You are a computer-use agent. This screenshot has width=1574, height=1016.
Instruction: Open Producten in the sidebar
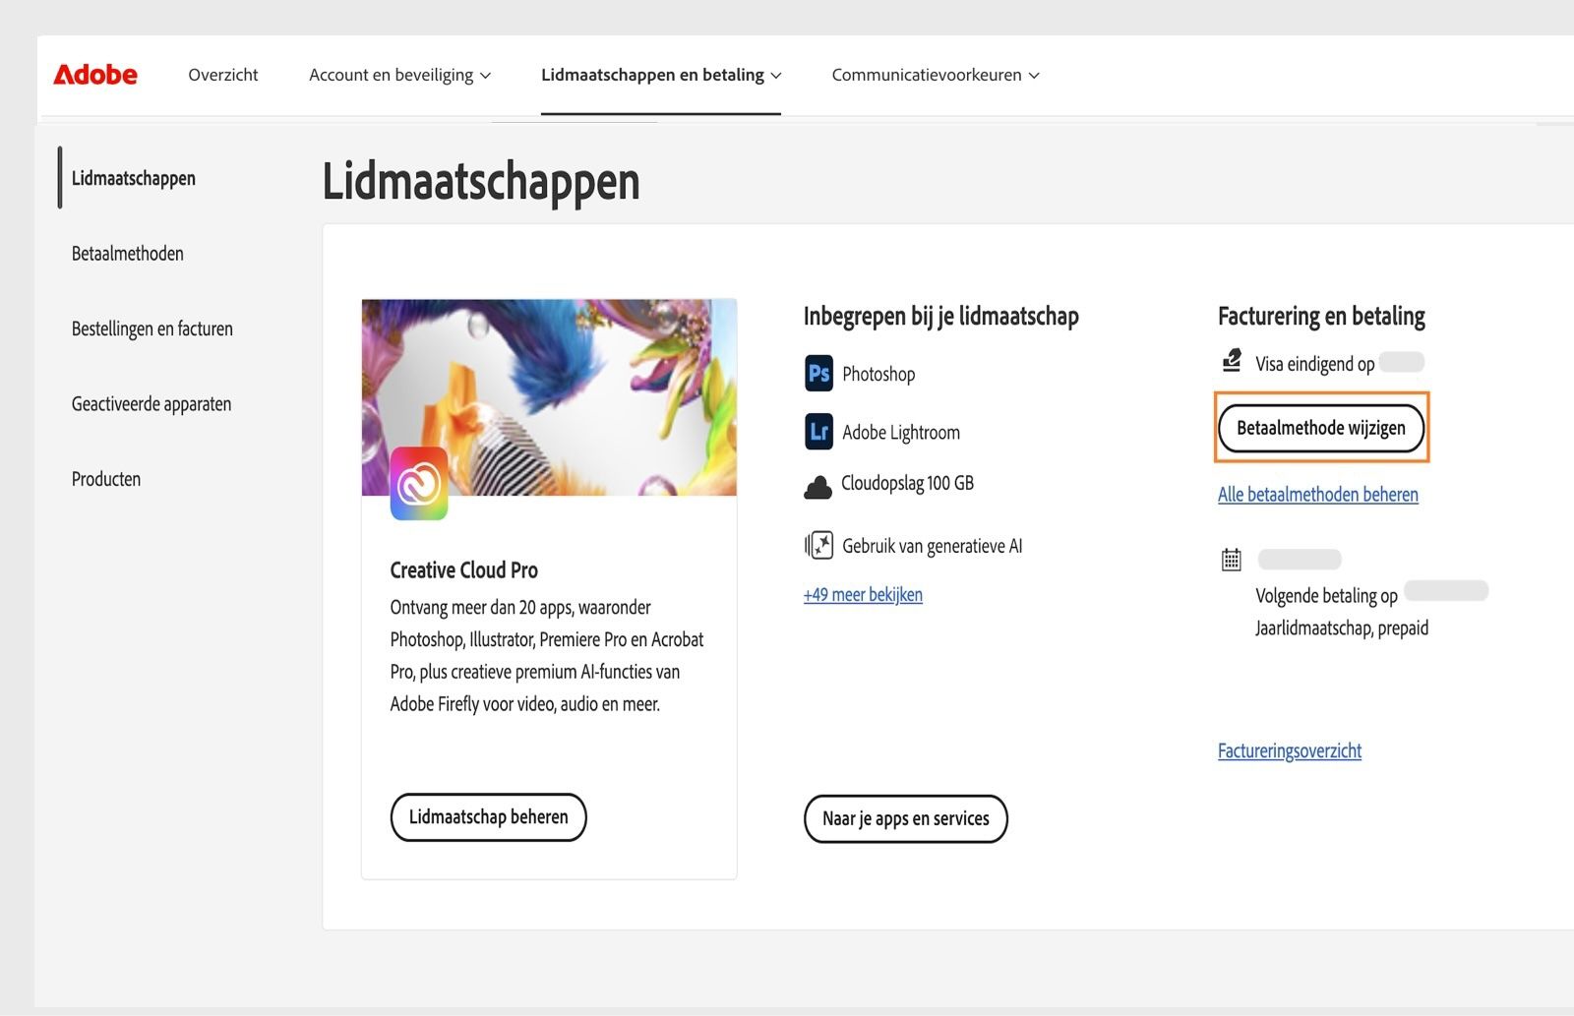point(106,479)
